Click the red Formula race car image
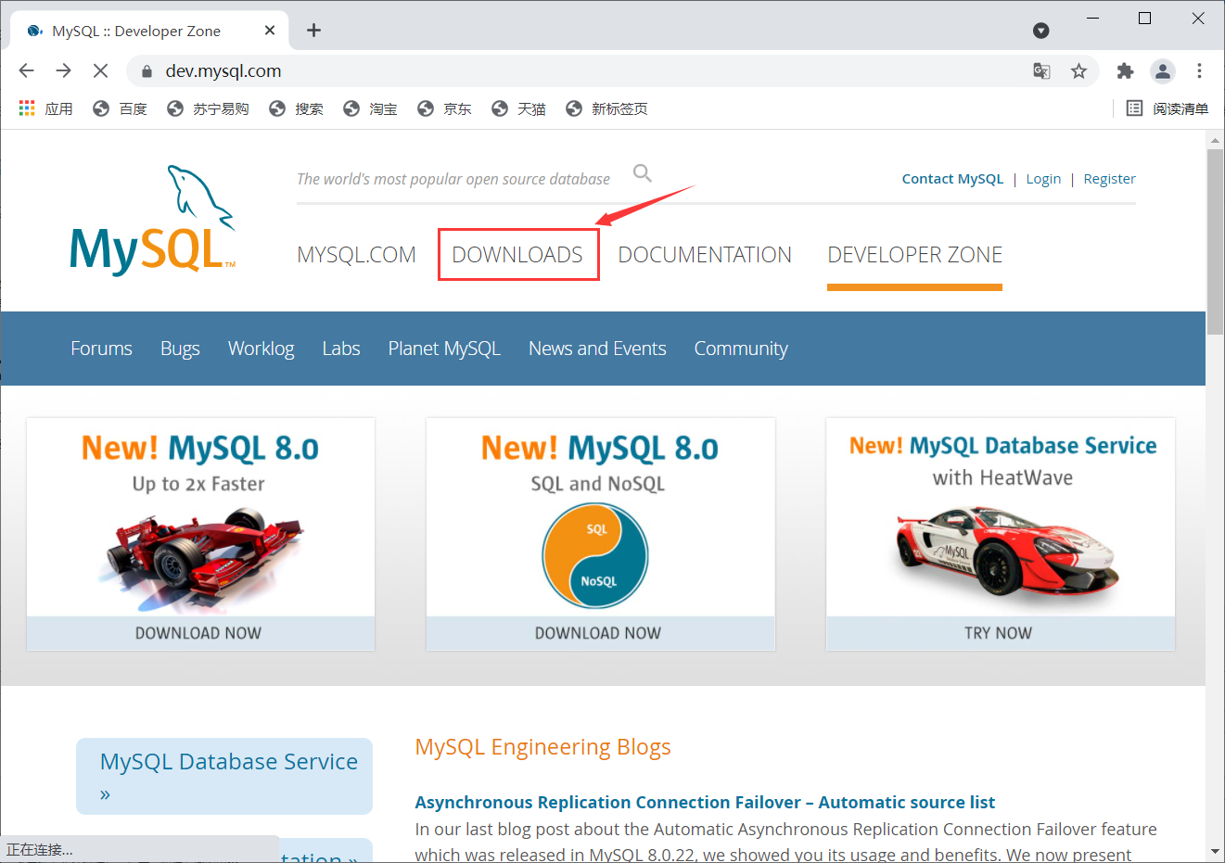This screenshot has width=1225, height=863. tap(201, 559)
